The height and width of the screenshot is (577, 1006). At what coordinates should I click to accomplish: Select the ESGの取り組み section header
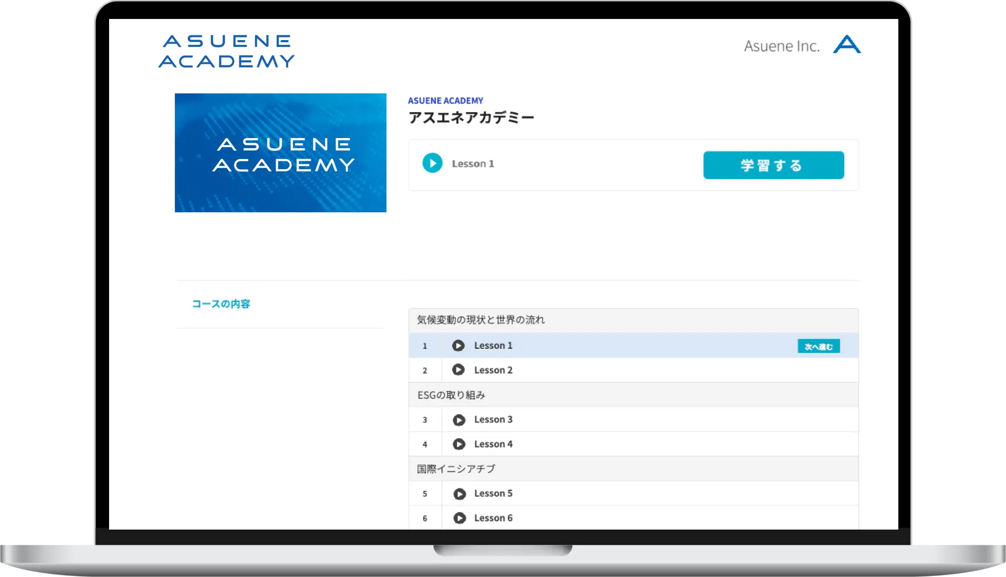coord(451,395)
